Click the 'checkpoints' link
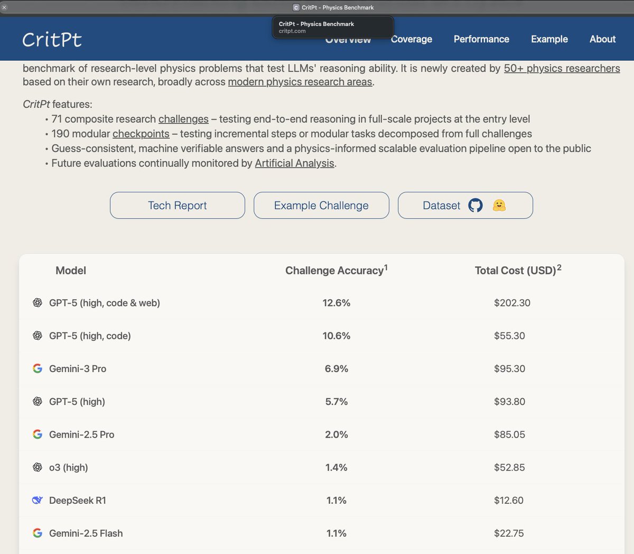634x554 pixels. click(x=141, y=134)
